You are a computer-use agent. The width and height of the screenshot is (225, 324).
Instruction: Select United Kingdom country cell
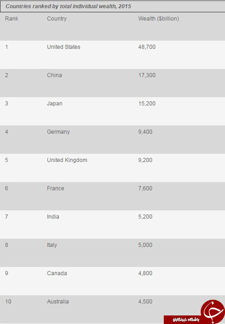pos(67,160)
